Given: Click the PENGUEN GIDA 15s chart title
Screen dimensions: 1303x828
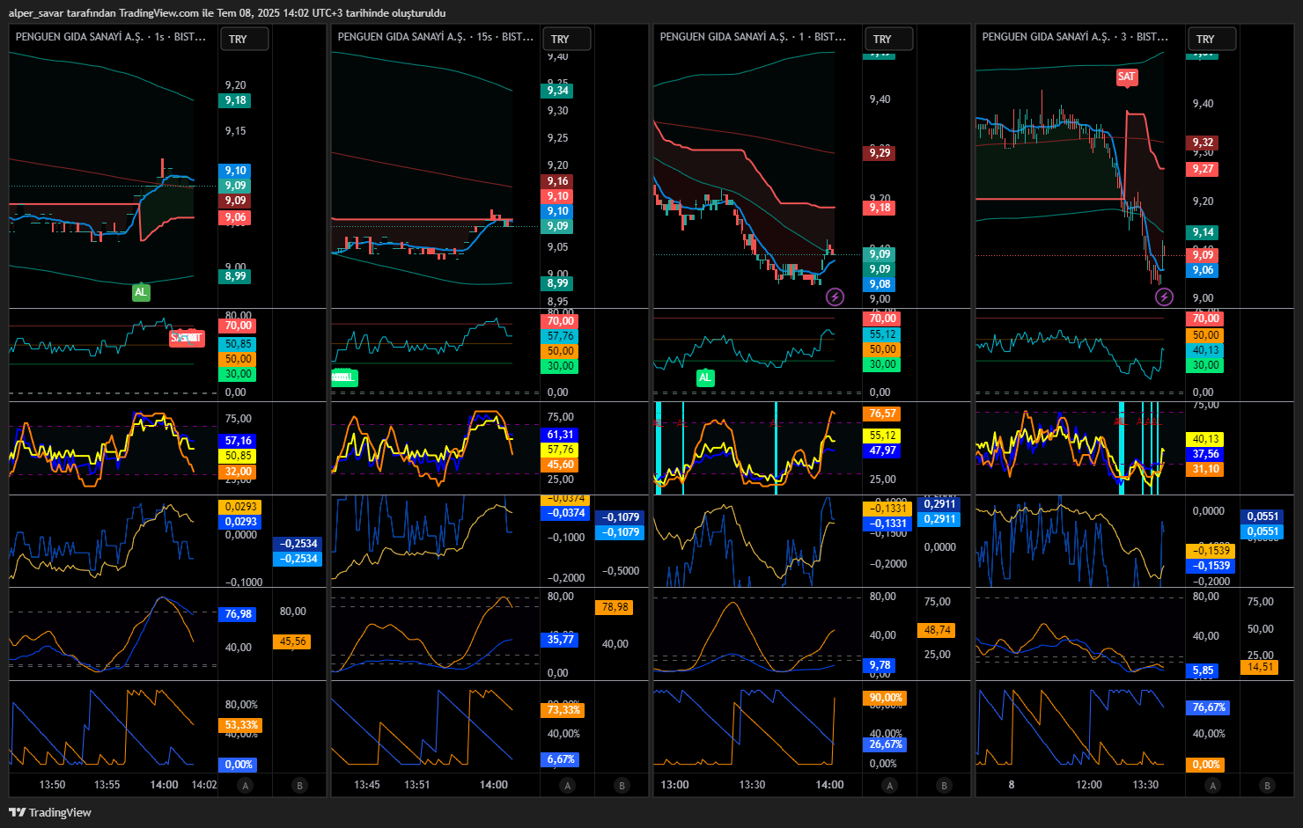Looking at the screenshot, I should pyautogui.click(x=436, y=37).
